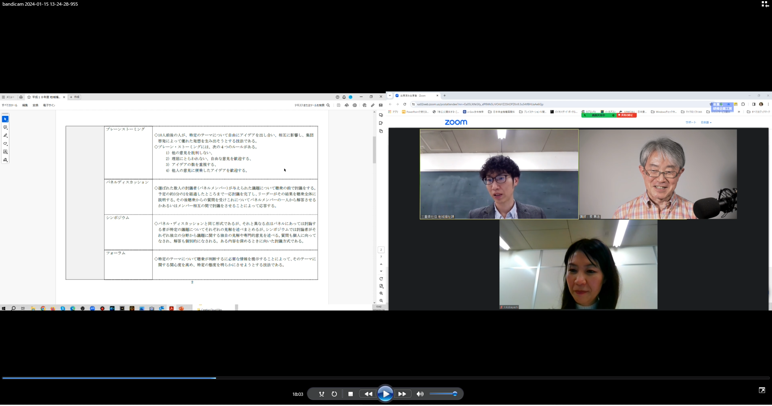The width and height of the screenshot is (772, 406).
Task: Click the Acrobat help question-mark icon
Action: [x=337, y=97]
